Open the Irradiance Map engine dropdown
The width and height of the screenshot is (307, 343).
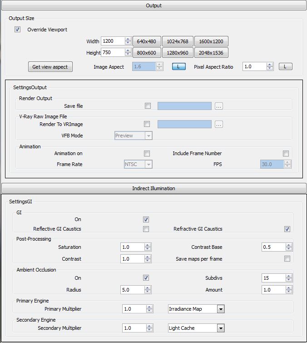tap(196, 309)
